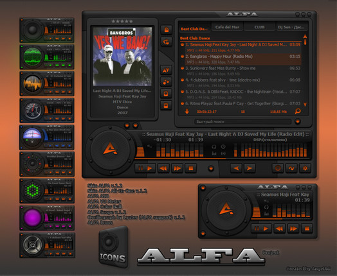Click the rewind button in main player
337x276 pixels.
(163, 168)
